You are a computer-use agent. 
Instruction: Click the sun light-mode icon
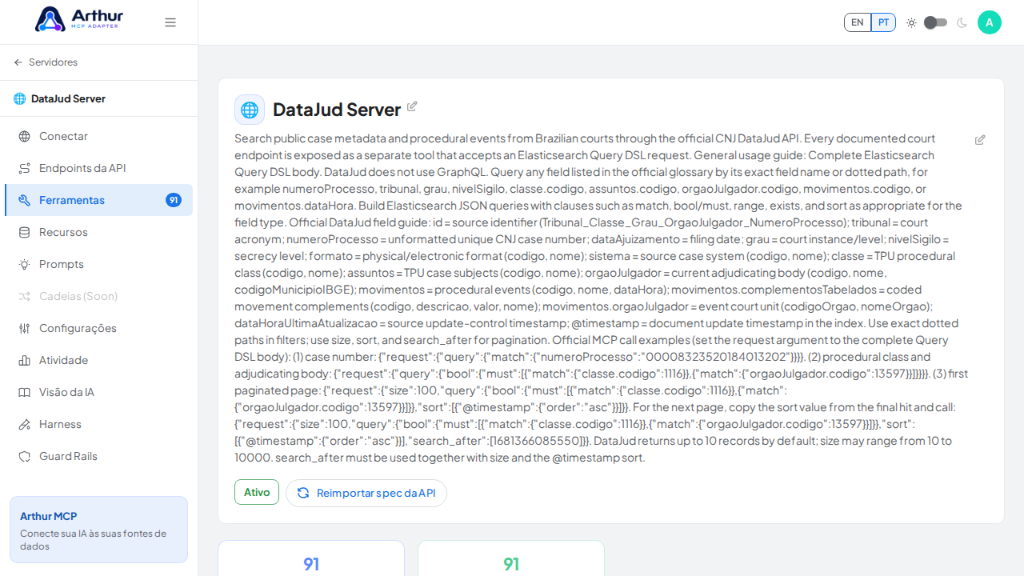911,22
